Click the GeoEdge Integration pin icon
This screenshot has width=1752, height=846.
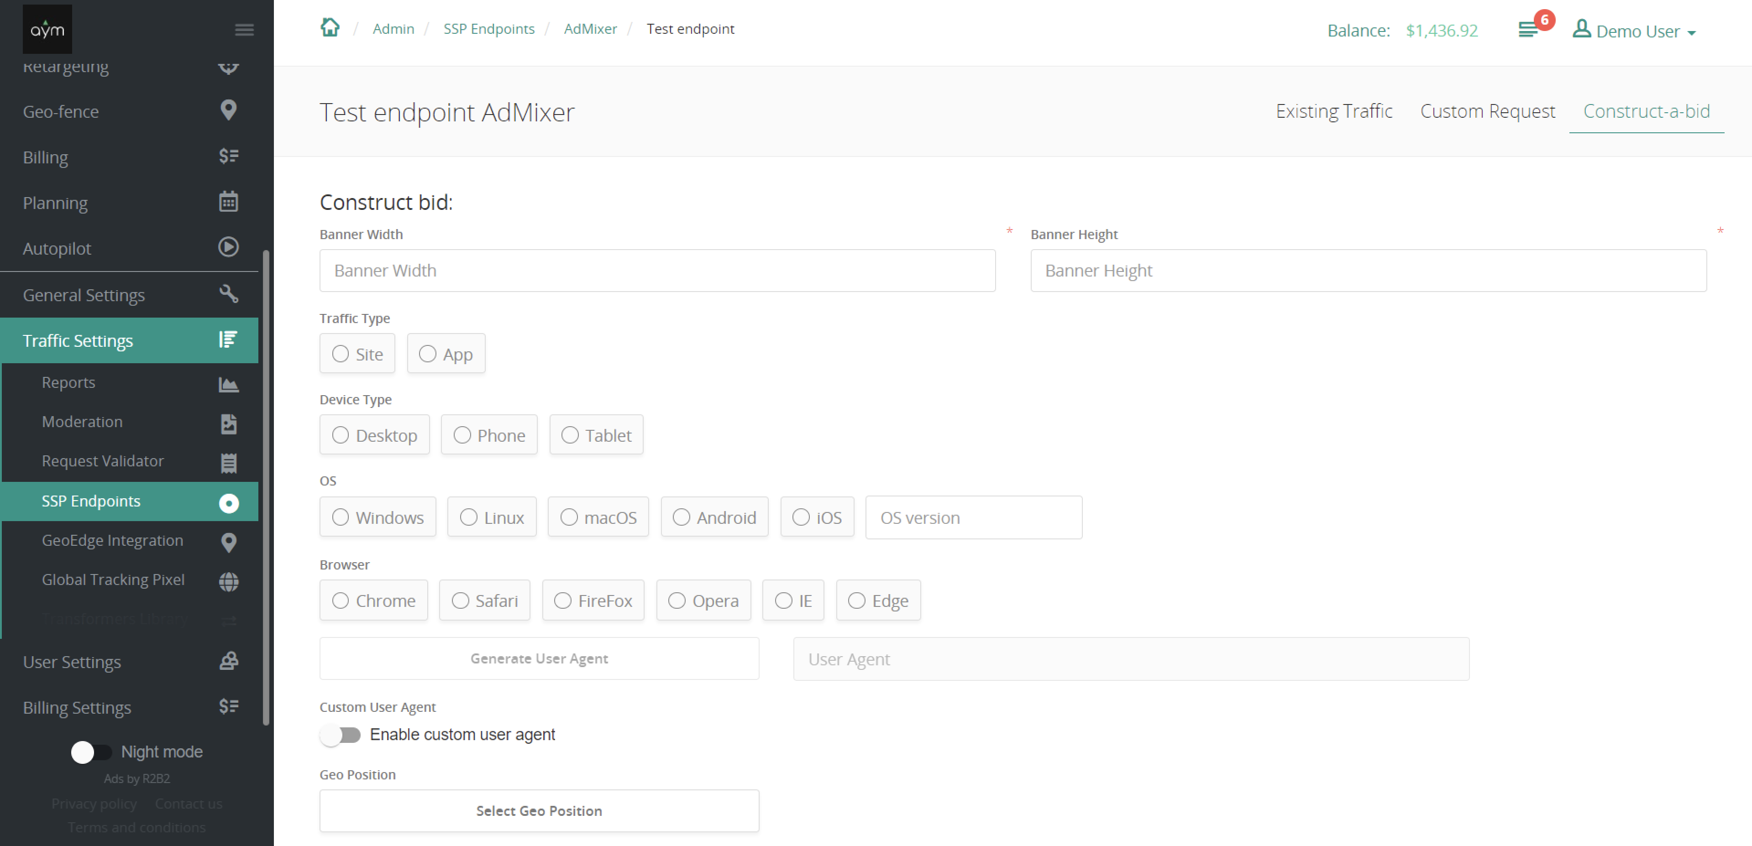click(229, 543)
